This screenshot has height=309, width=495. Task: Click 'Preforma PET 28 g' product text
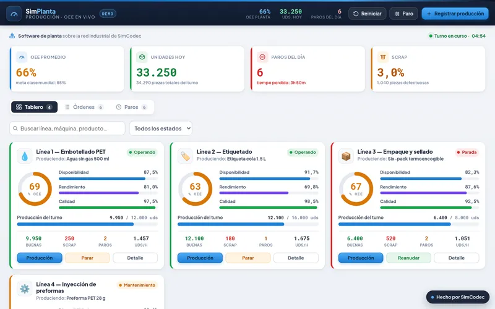click(86, 298)
